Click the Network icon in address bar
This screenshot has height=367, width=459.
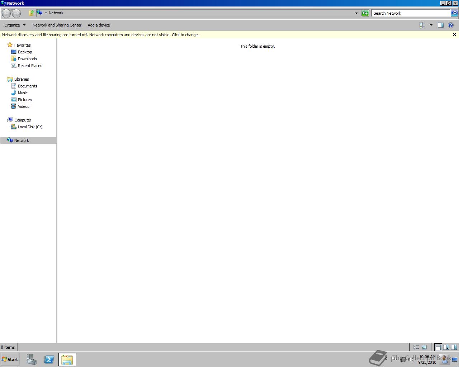tap(39, 13)
